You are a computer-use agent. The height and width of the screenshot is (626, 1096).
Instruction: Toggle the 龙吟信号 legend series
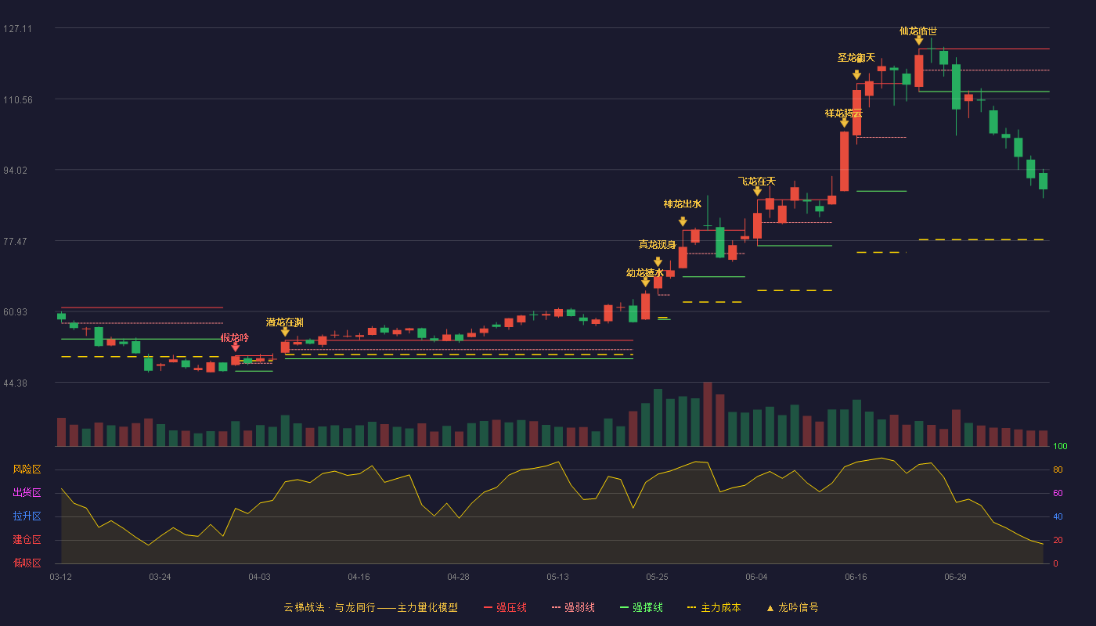(791, 607)
